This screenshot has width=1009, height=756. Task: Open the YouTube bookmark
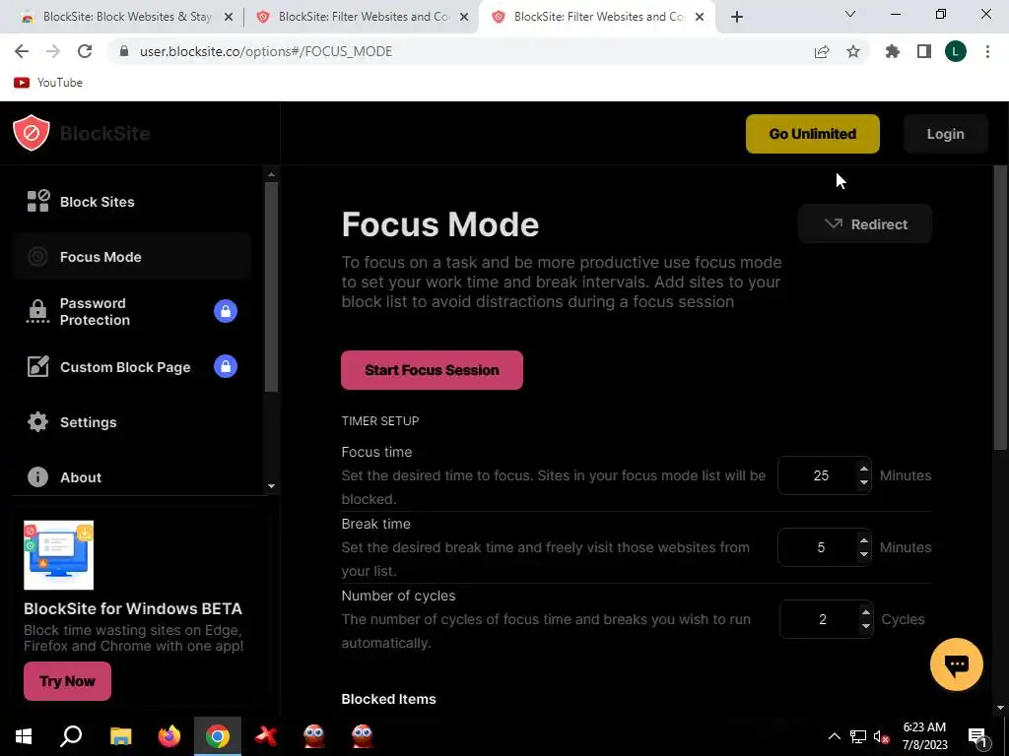[48, 83]
